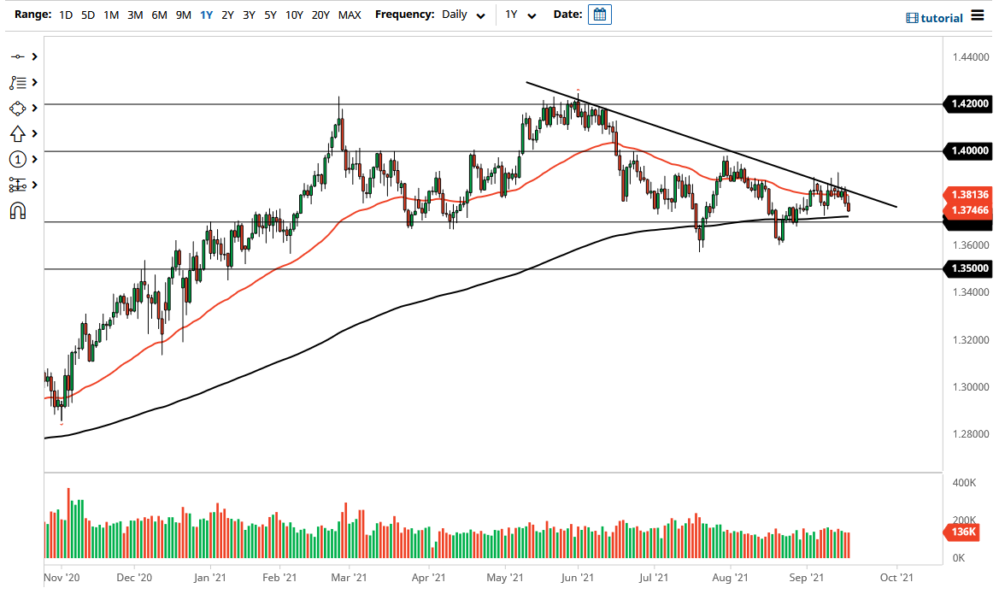The width and height of the screenshot is (999, 594).
Task: Expand the arrow tool options chevron
Action: tap(33, 133)
